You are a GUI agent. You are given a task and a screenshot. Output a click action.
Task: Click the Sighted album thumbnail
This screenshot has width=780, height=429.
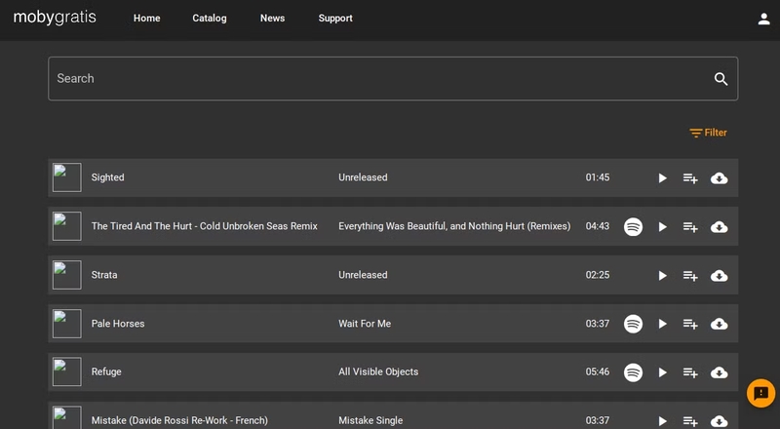coord(67,177)
